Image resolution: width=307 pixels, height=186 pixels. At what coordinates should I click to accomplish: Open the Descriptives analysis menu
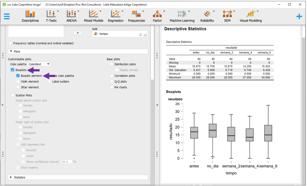click(30, 16)
